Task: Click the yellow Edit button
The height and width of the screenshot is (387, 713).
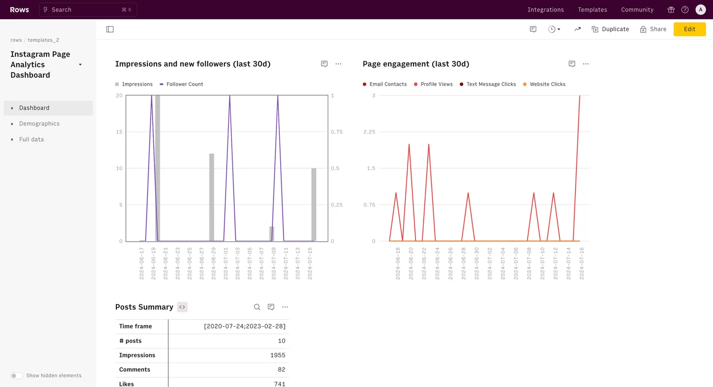Action: point(690,29)
